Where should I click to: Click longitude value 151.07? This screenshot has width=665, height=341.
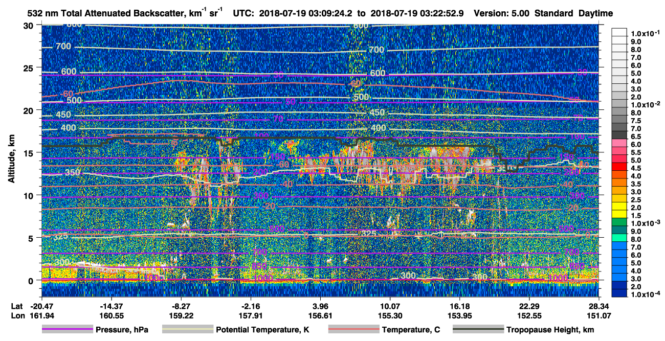tap(598, 315)
